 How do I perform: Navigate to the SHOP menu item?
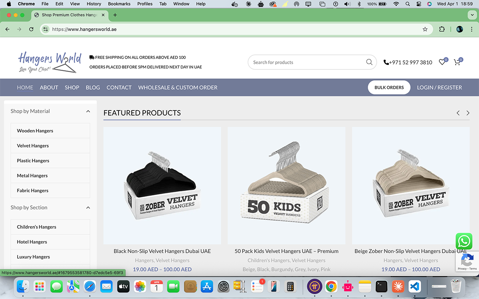[x=72, y=87]
